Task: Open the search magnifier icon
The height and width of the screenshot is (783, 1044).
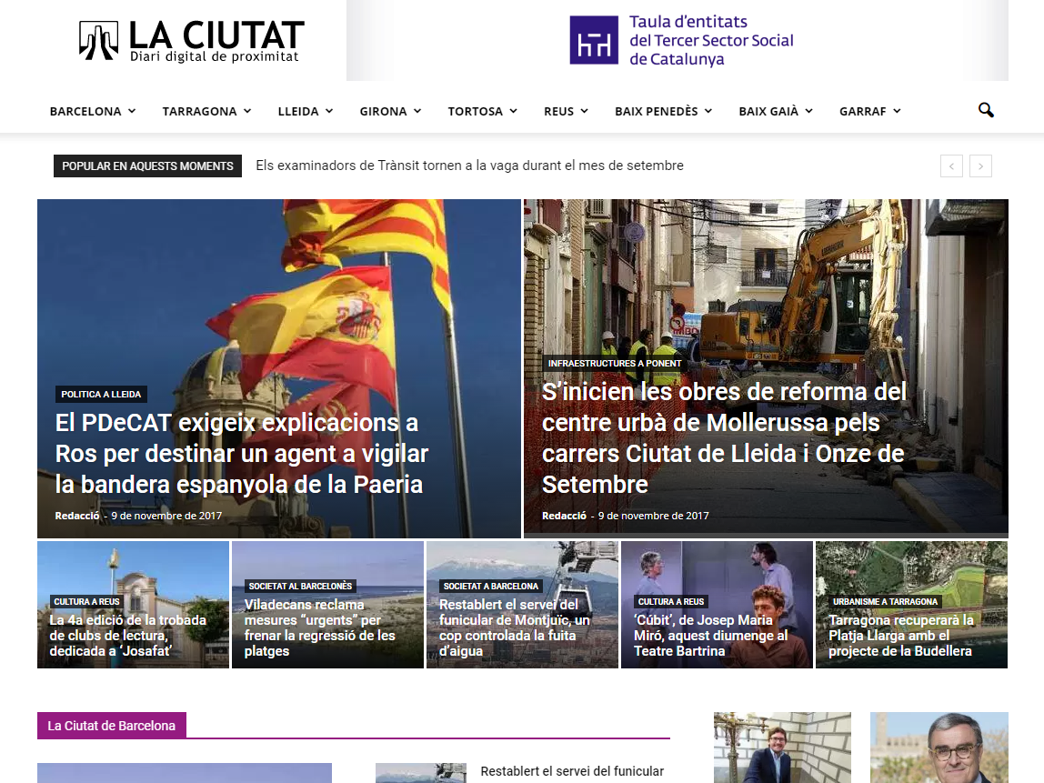Action: (986, 111)
